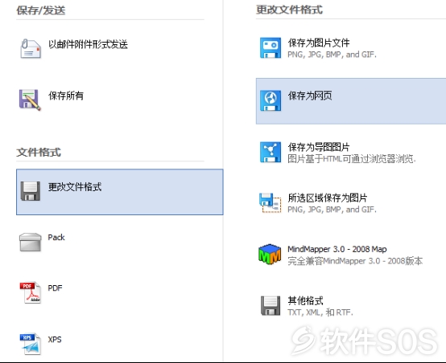Select 其他格式 TXT, XML, RTF option
Screen dimensions: 446x363
tap(320, 306)
